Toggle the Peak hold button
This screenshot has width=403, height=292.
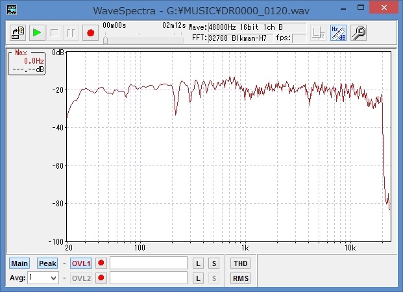click(47, 263)
